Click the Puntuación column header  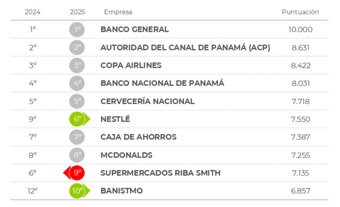click(x=300, y=12)
